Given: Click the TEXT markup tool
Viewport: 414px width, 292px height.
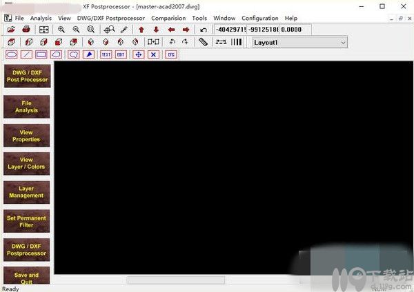Looking at the screenshot, I should (x=106, y=54).
